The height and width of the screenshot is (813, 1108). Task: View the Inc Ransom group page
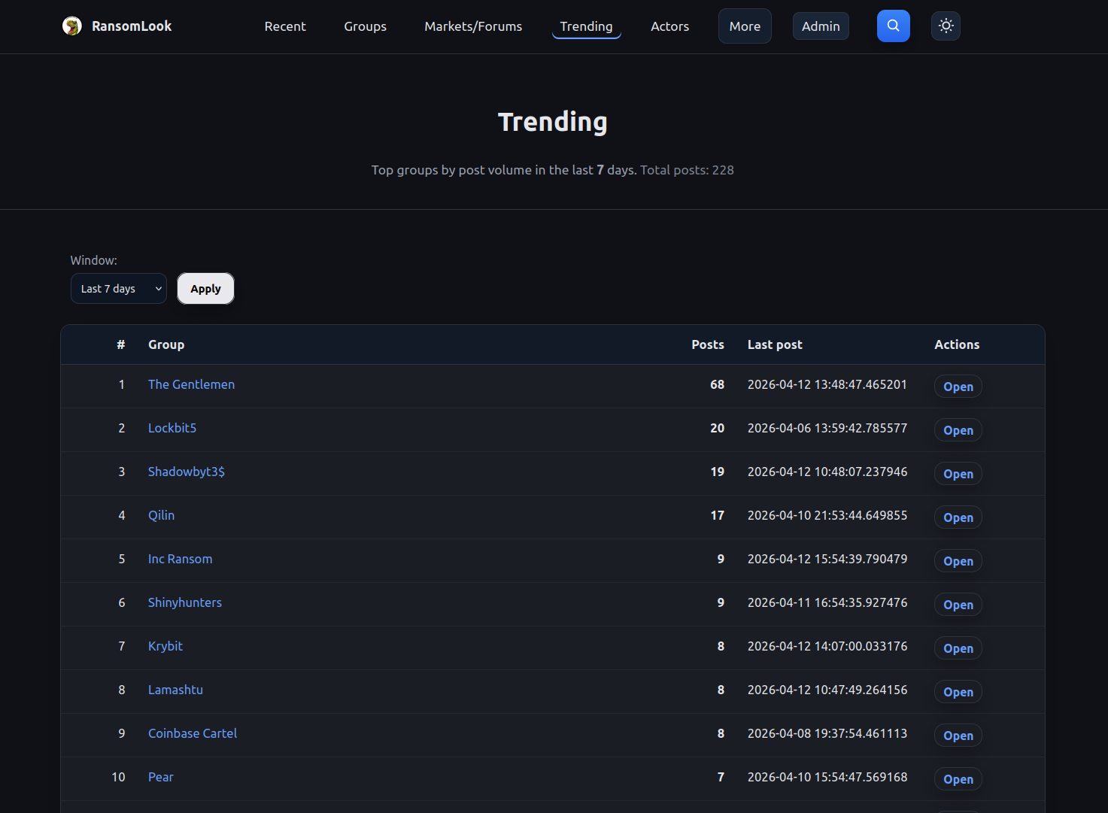pyautogui.click(x=180, y=559)
